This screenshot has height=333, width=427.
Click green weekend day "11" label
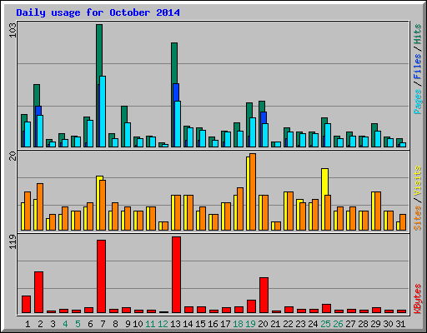click(x=150, y=324)
